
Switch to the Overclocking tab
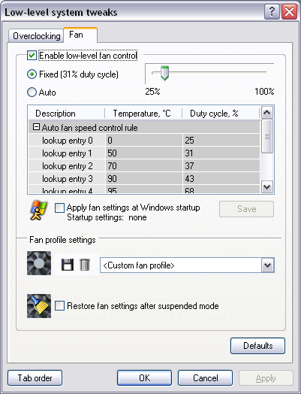tap(36, 36)
